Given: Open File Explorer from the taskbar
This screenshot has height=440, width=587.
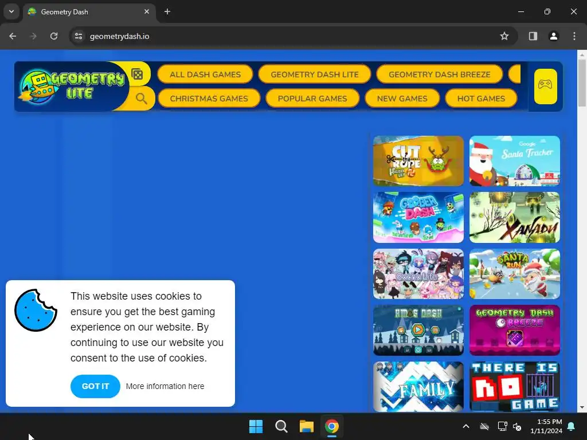Looking at the screenshot, I should [x=306, y=426].
